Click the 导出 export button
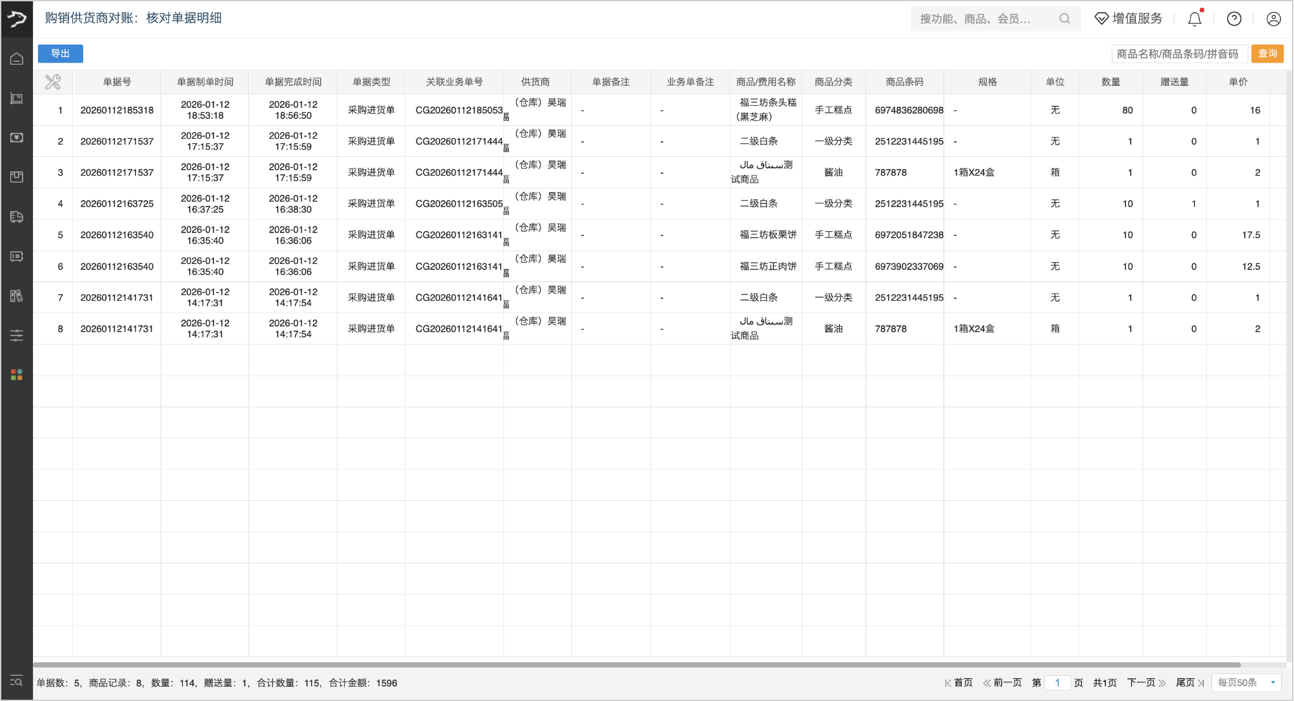Screen dimensions: 1294x701 [x=60, y=54]
